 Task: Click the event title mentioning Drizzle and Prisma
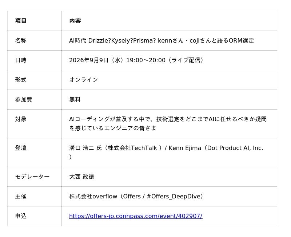tap(161, 40)
